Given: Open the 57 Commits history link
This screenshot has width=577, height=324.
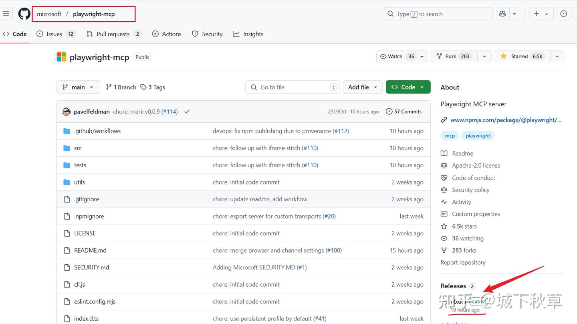Looking at the screenshot, I should pyautogui.click(x=404, y=111).
